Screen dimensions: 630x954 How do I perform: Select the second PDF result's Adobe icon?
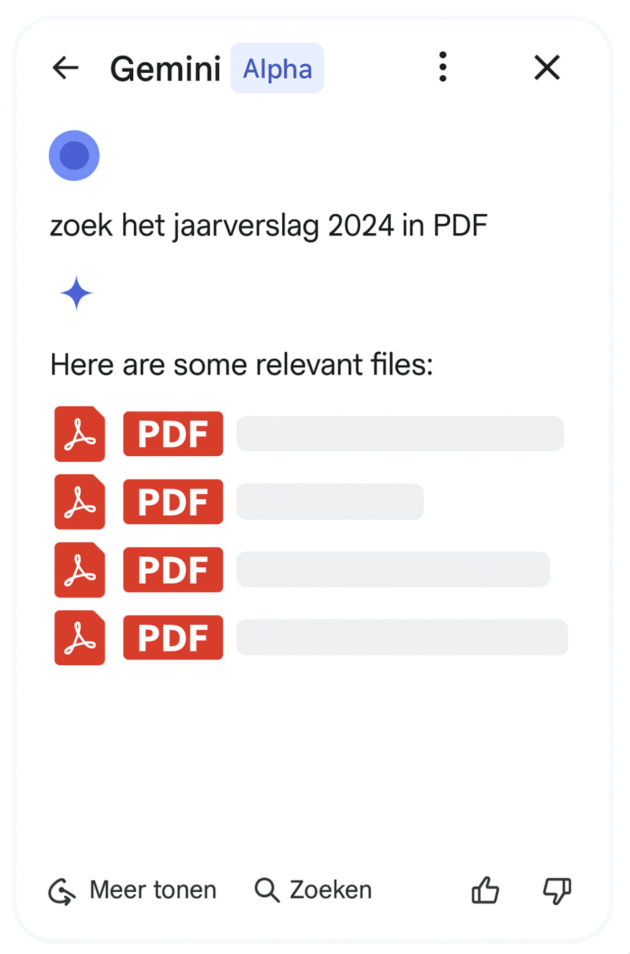[79, 502]
